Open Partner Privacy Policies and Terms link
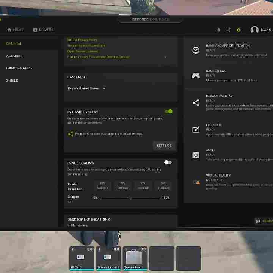This screenshot has height=273, width=273. pyautogui.click(x=99, y=57)
